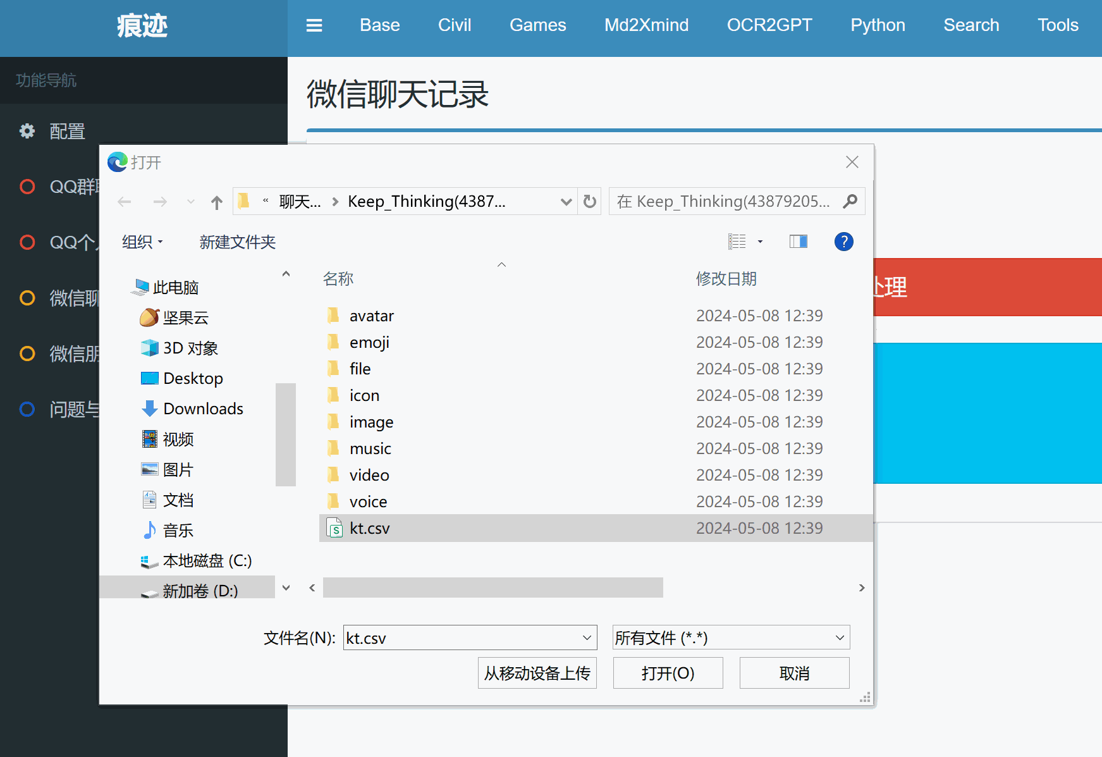Expand the view options dropdown arrow
The image size is (1102, 757).
(760, 242)
